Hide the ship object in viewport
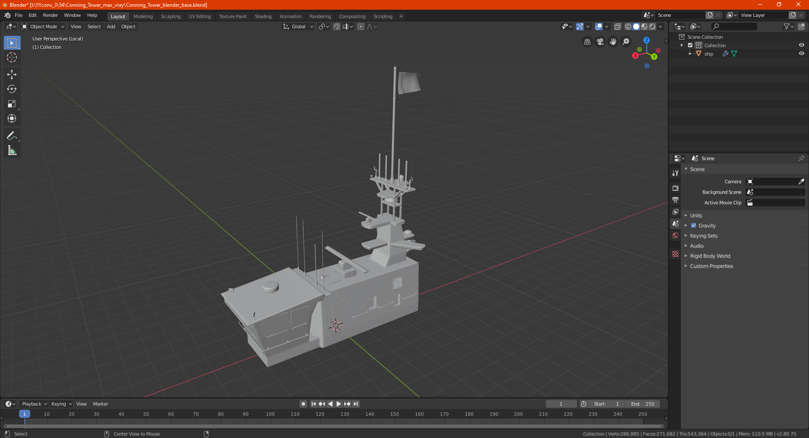 (801, 53)
